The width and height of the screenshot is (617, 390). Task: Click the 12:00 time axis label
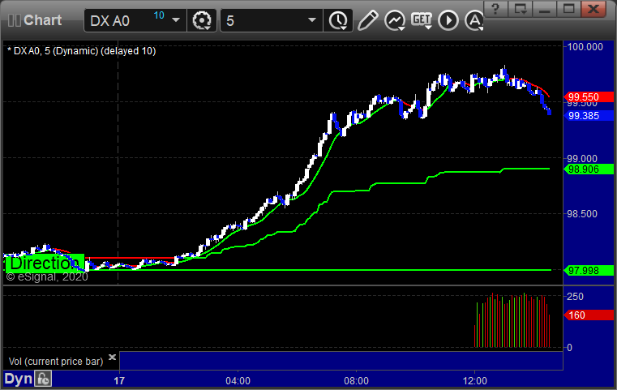point(475,379)
